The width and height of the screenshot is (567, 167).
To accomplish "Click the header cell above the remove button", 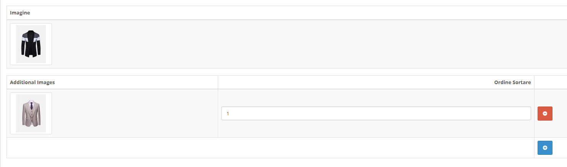I will coord(551,82).
